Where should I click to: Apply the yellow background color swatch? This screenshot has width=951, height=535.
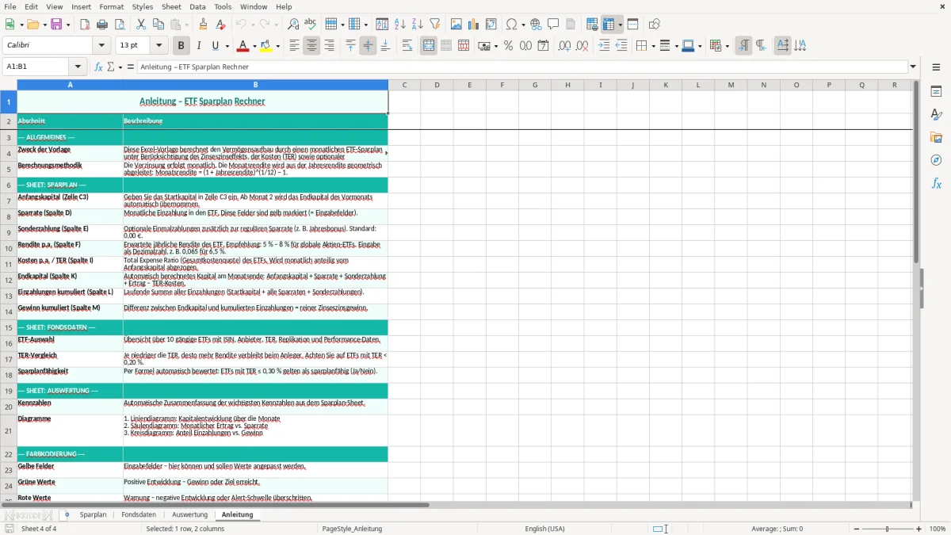[x=267, y=46]
